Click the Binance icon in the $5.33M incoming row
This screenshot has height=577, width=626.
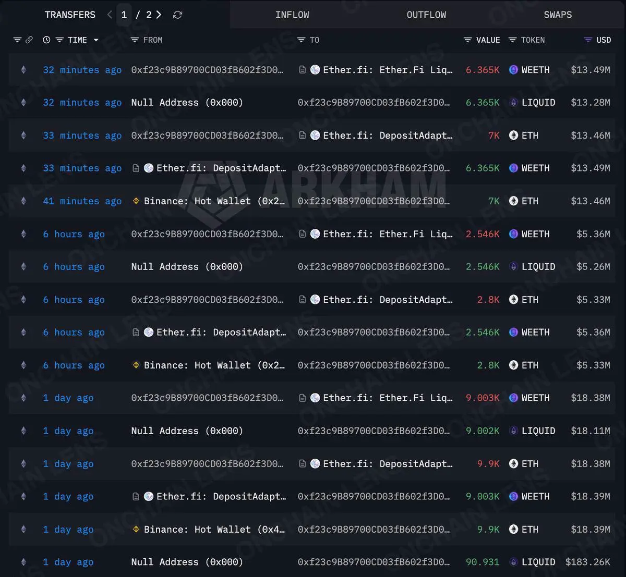click(136, 365)
